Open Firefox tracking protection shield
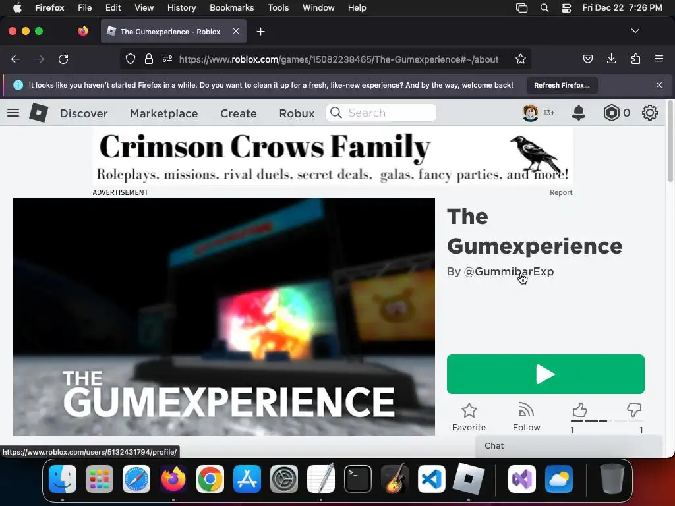This screenshot has height=506, width=675. click(131, 59)
